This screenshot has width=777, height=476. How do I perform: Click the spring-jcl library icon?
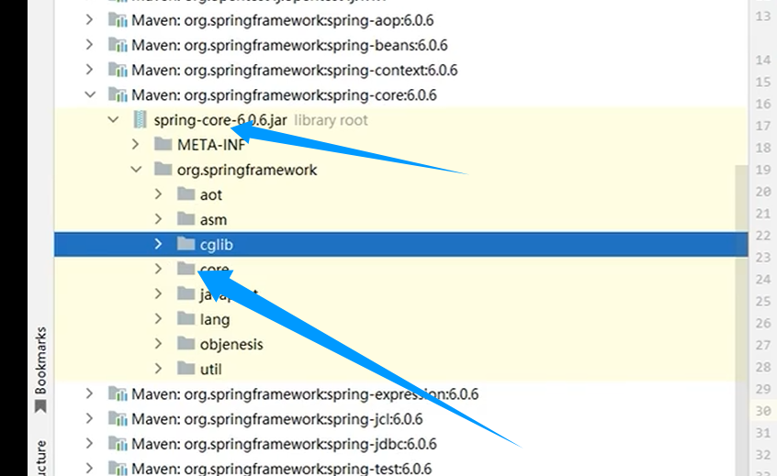(x=118, y=418)
